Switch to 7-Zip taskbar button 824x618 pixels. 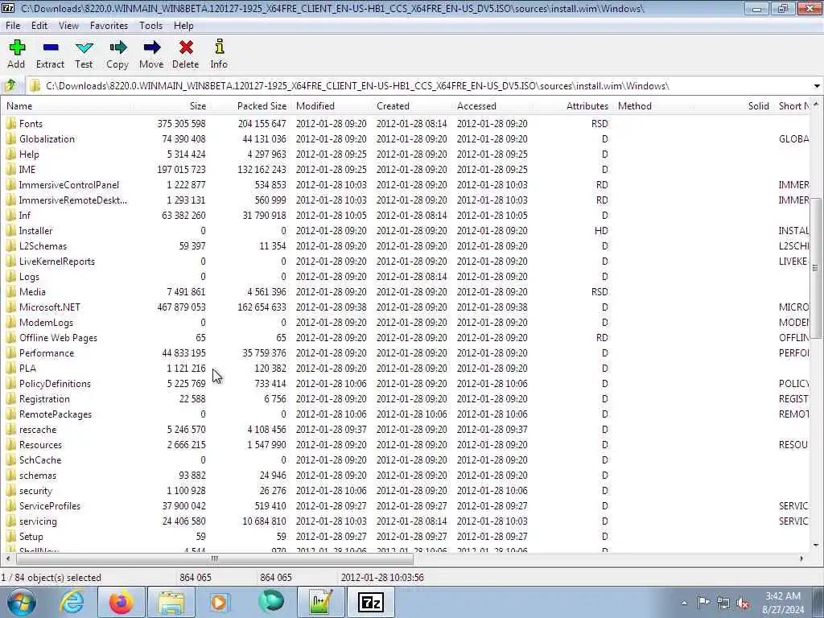click(x=371, y=602)
